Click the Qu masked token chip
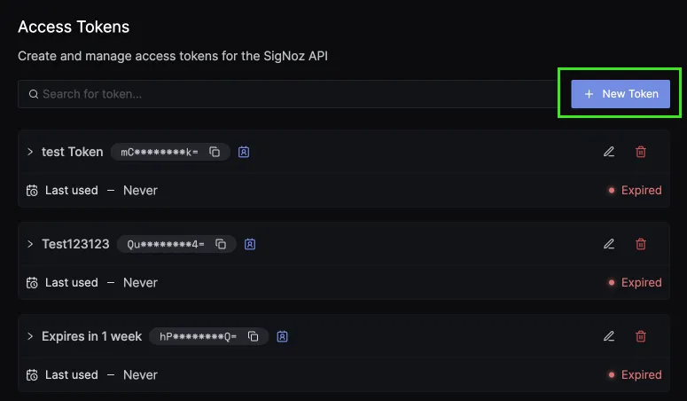 point(176,244)
